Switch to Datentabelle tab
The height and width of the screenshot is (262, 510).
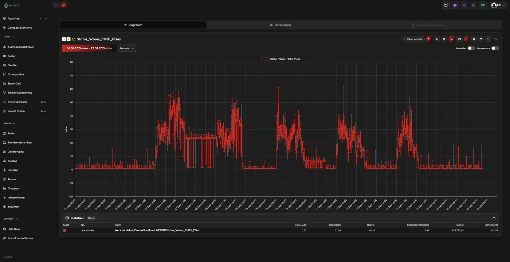click(x=280, y=25)
